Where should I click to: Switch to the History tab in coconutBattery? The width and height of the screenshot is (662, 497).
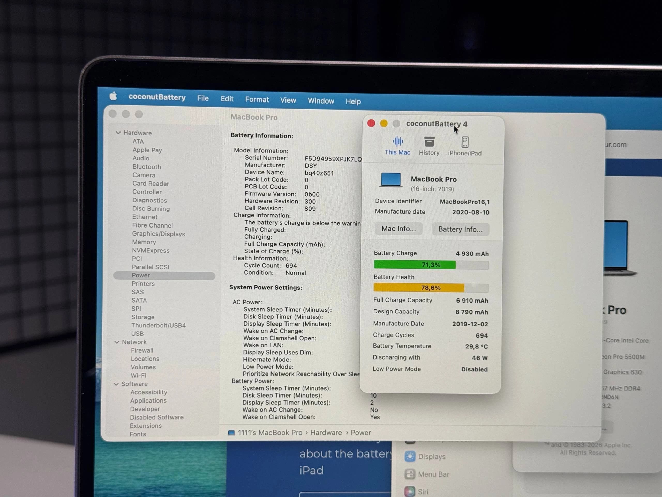429,146
